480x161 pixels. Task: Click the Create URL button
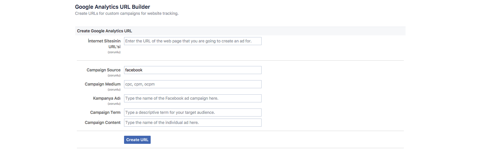tap(137, 140)
